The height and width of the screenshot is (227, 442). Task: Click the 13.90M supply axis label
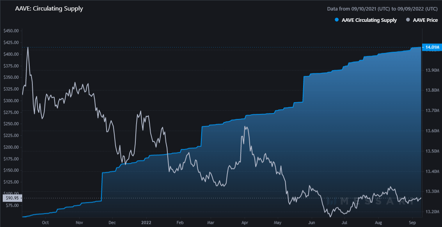(431, 70)
